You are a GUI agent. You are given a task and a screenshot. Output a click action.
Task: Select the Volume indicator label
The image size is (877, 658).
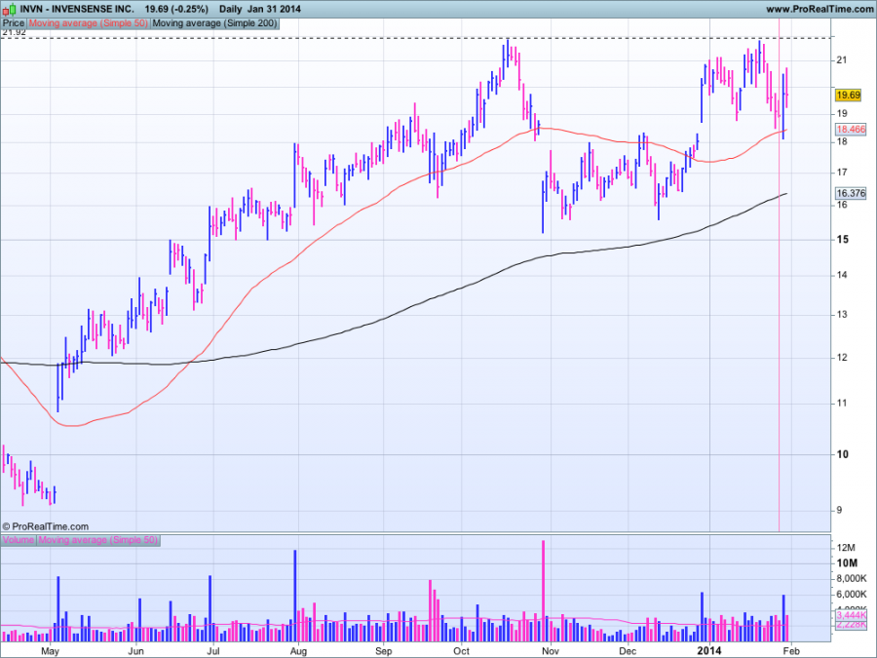[19, 540]
